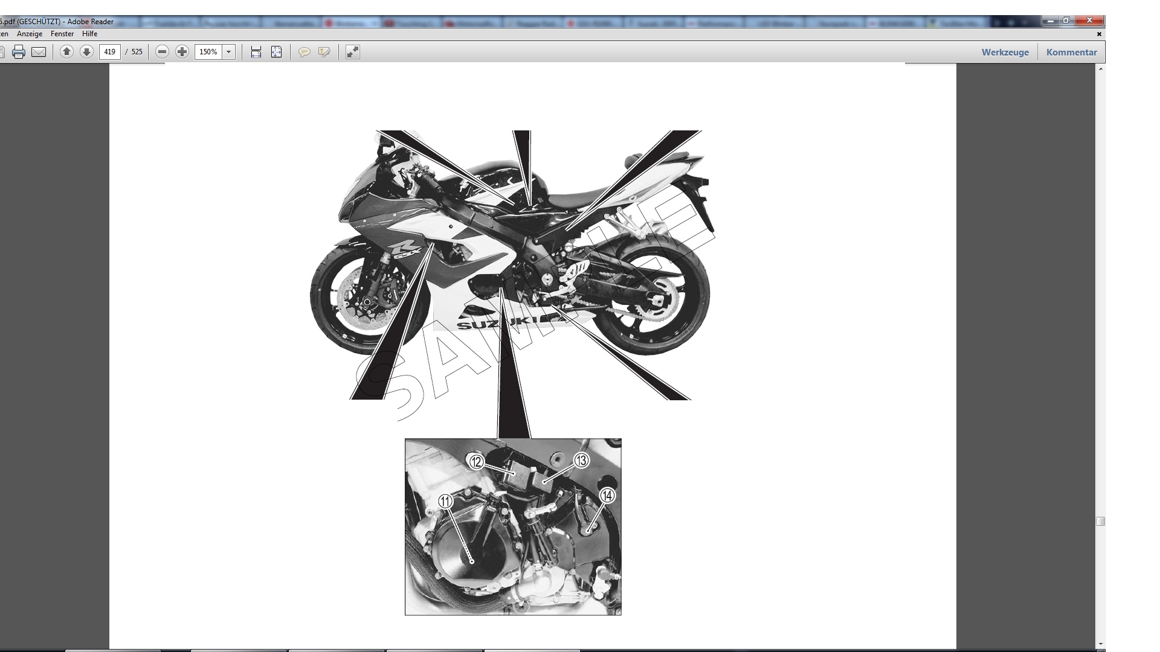Click the total page count 525
Viewport: 1160px width, 652px height.
click(137, 52)
